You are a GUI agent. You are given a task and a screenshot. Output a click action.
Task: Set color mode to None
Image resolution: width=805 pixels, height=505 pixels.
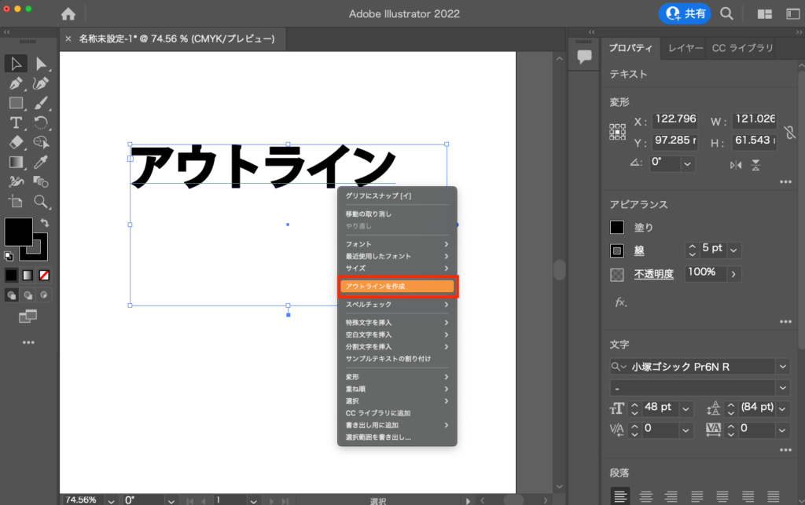coord(45,276)
